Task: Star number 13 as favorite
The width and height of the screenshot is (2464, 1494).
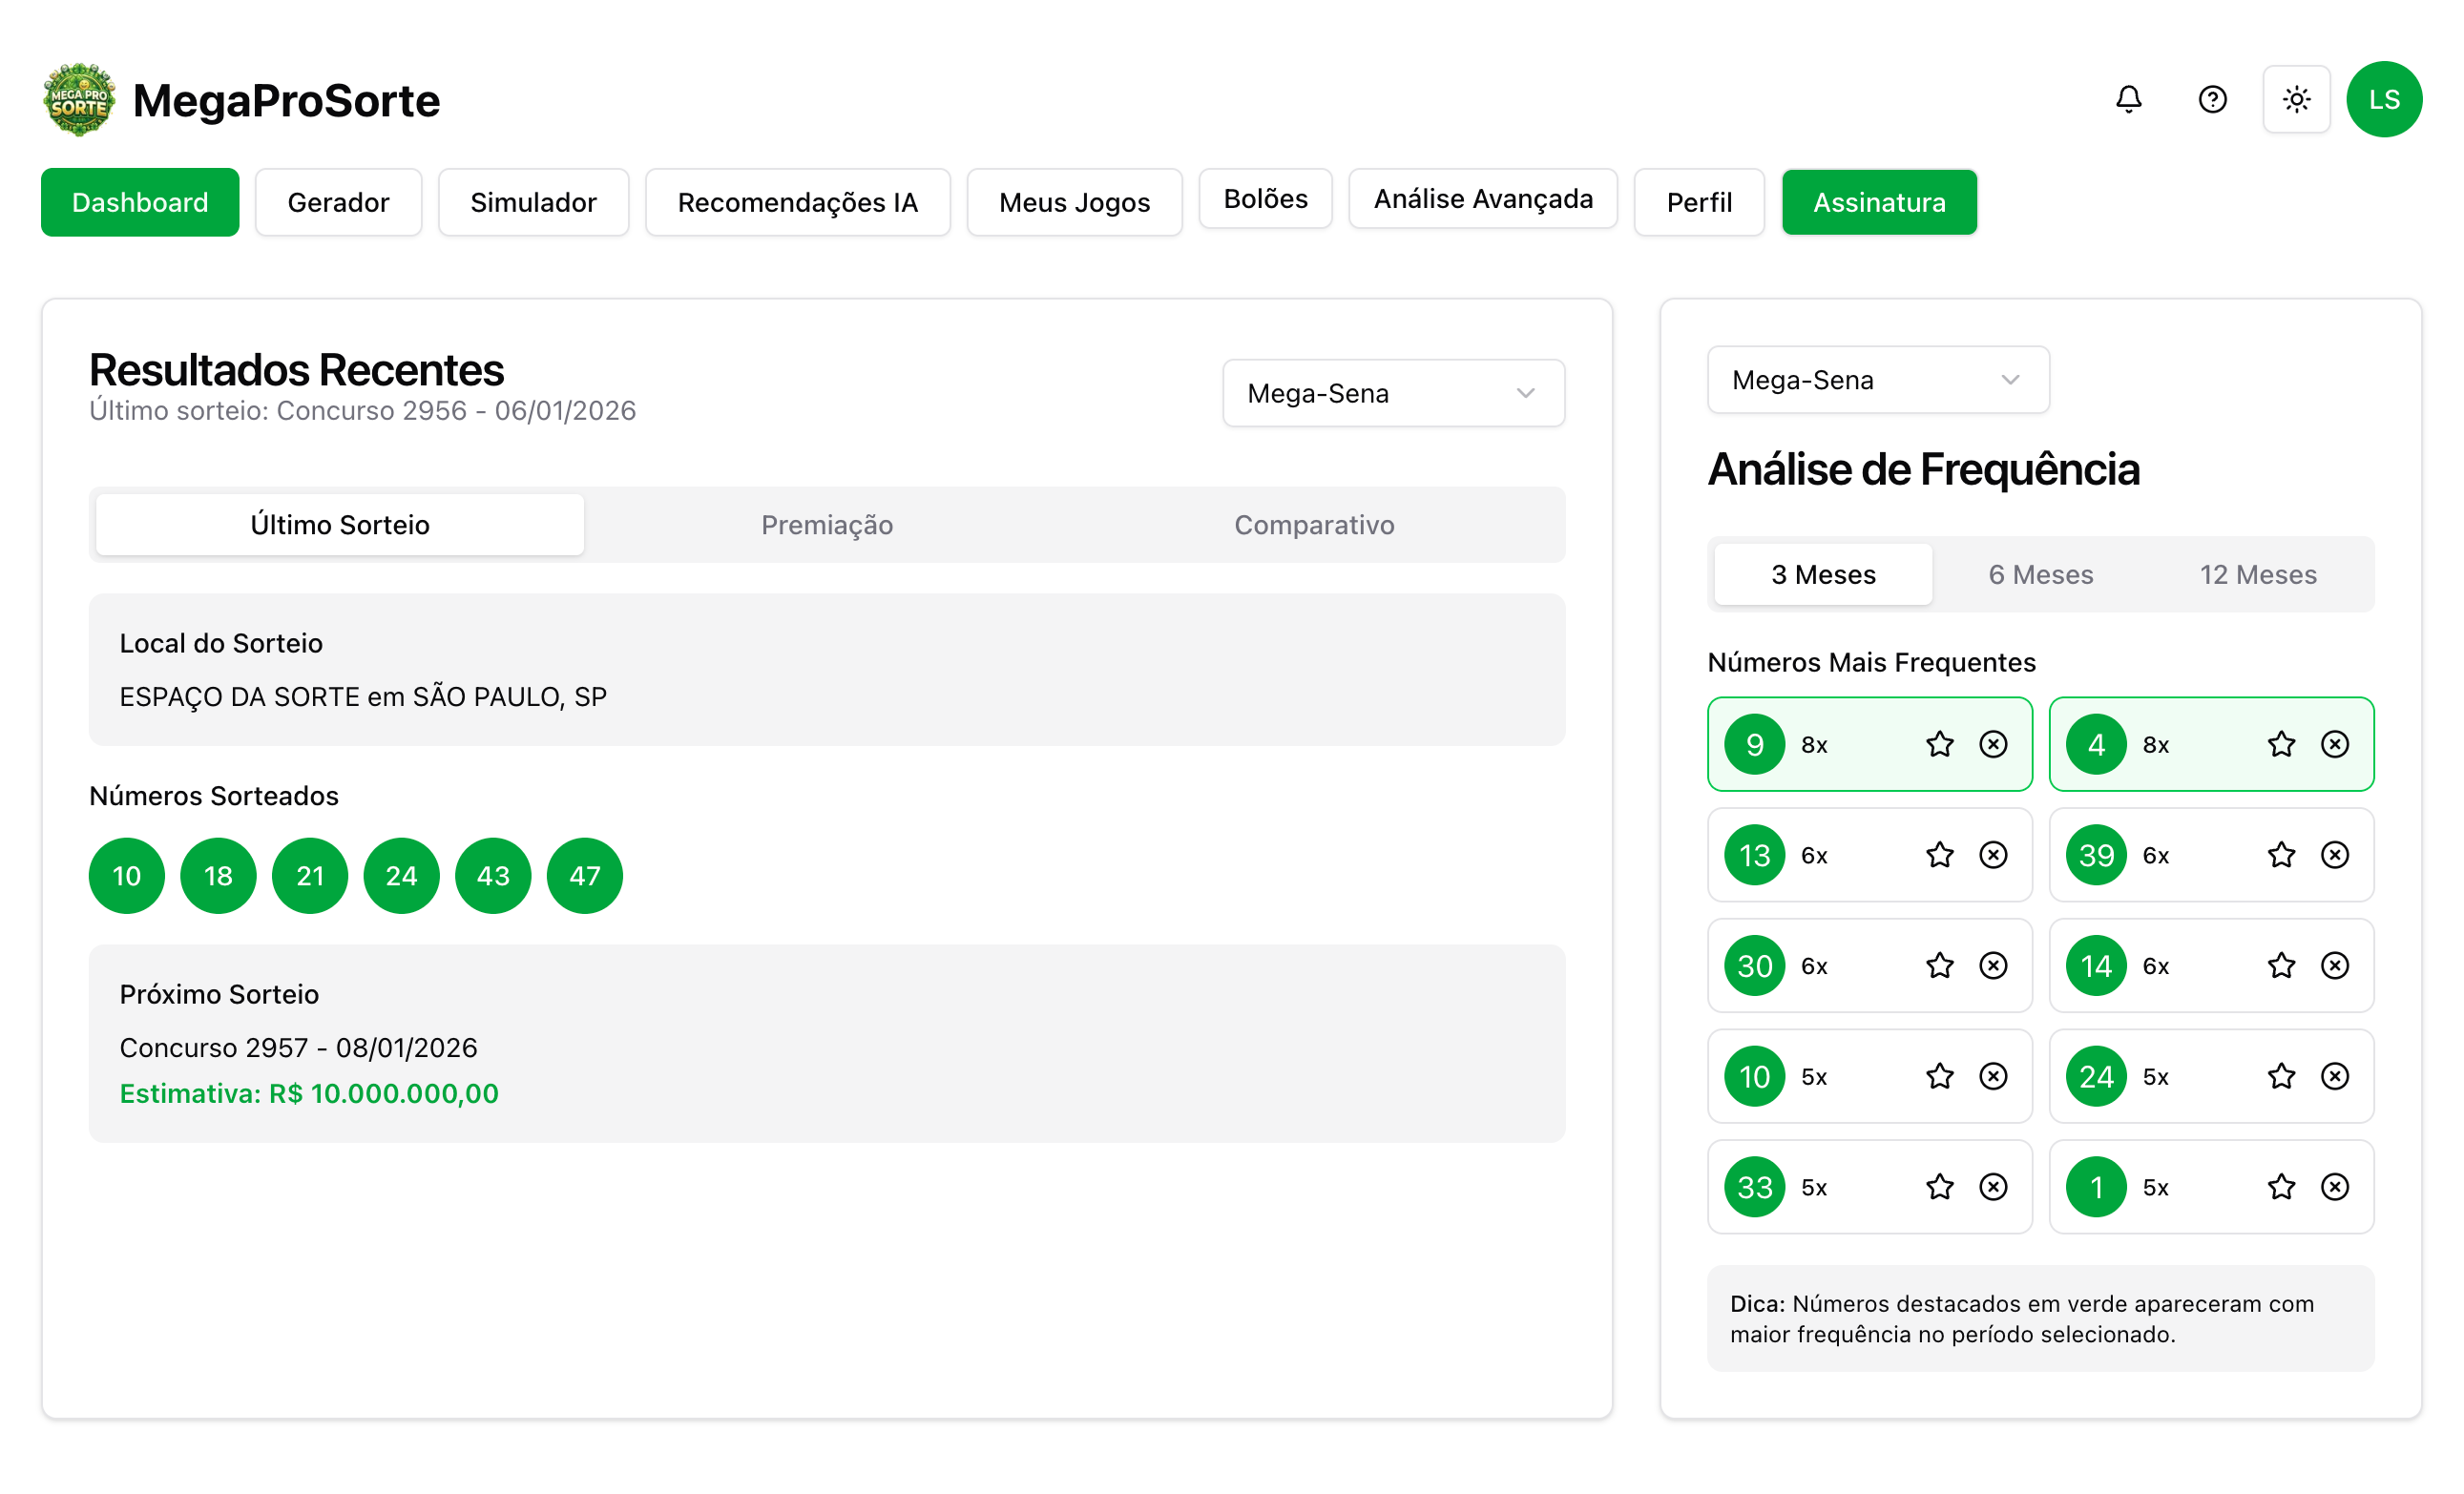Action: (1939, 855)
